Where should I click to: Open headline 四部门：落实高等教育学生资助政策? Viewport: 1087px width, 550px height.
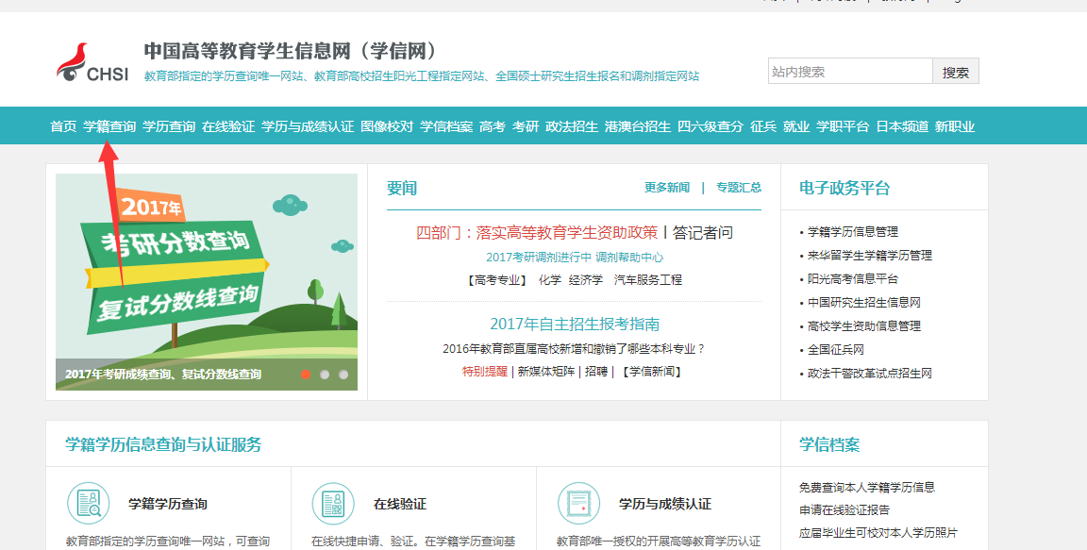[537, 233]
